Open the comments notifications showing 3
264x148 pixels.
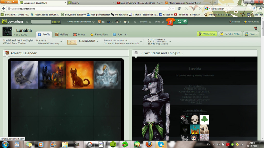[118, 22]
